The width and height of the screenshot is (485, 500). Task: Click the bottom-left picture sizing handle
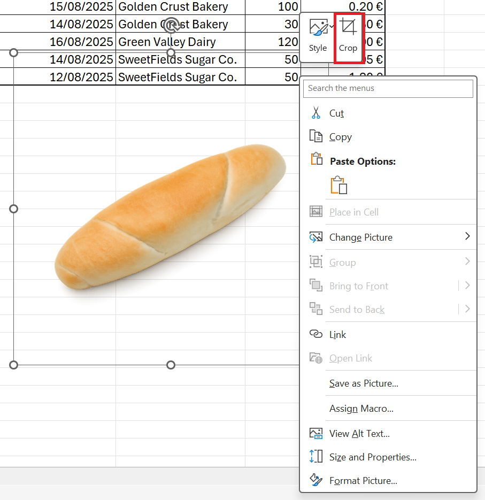[13, 365]
